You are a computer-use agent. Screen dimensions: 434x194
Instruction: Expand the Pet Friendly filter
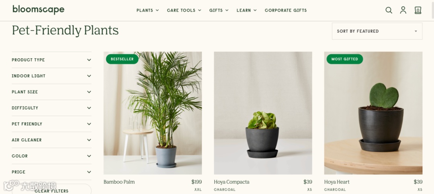pos(51,124)
